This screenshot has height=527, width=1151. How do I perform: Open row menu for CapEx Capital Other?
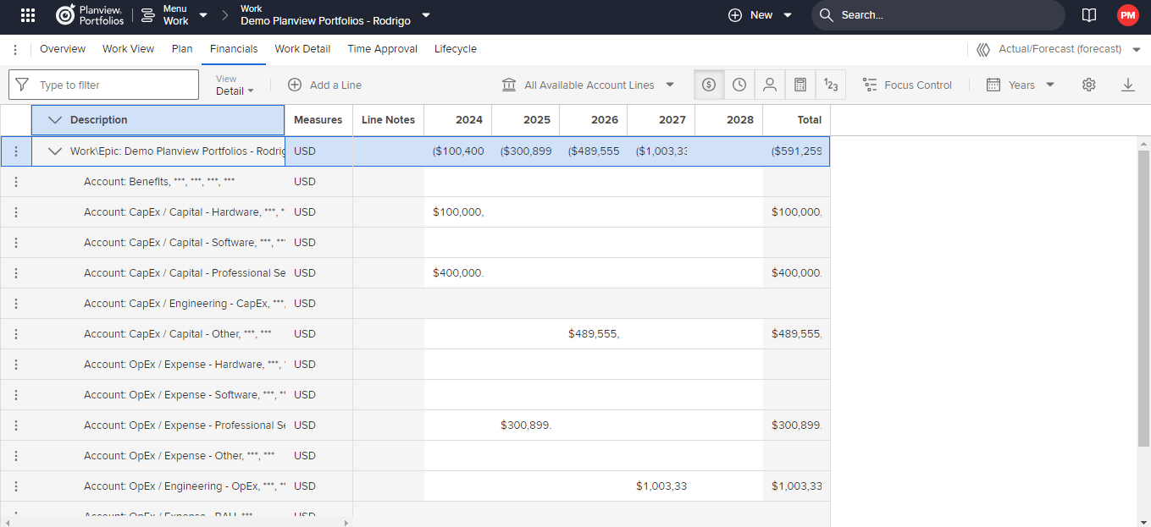pos(16,334)
